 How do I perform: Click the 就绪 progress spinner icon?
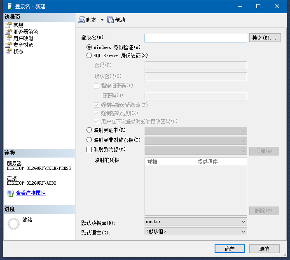14,224
